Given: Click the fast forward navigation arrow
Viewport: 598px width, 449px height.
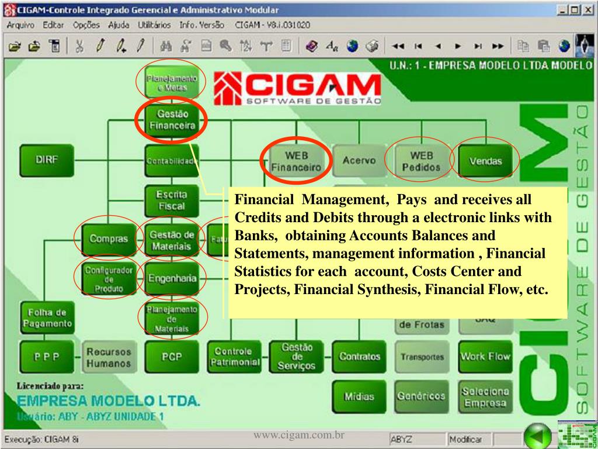Looking at the screenshot, I should click(498, 47).
